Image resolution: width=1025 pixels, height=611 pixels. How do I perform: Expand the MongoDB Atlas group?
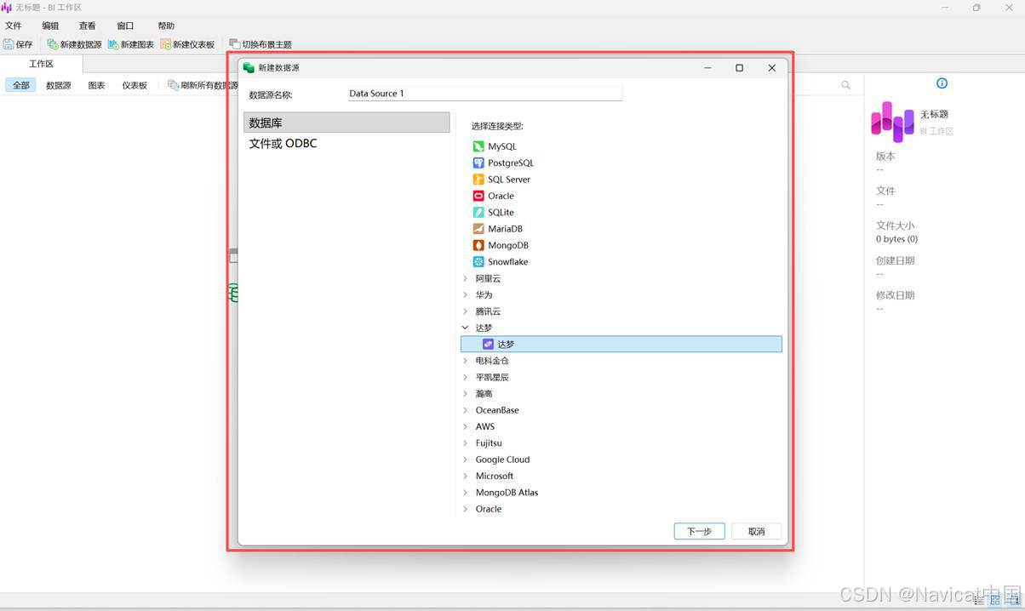point(465,493)
